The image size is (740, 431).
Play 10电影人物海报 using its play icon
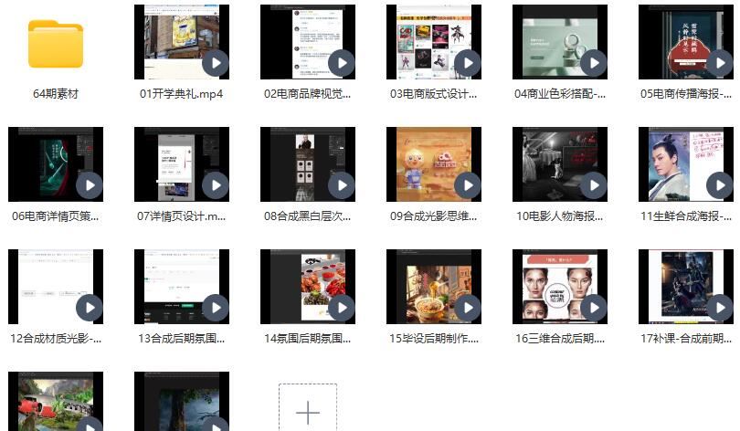[x=594, y=185]
